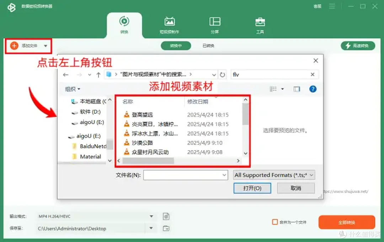Select the file 浮冰水上漂，冰山...
This screenshot has height=242, width=384.
pyautogui.click(x=155, y=134)
